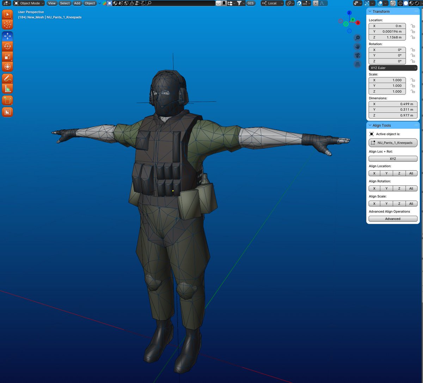Screen dimensions: 423x383
Task: Open the pivot point dropdown
Action: pyautogui.click(x=289, y=3)
